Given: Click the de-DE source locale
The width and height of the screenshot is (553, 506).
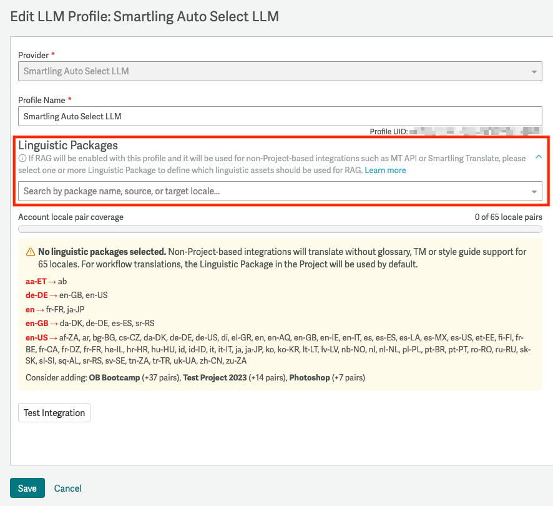Looking at the screenshot, I should [37, 295].
